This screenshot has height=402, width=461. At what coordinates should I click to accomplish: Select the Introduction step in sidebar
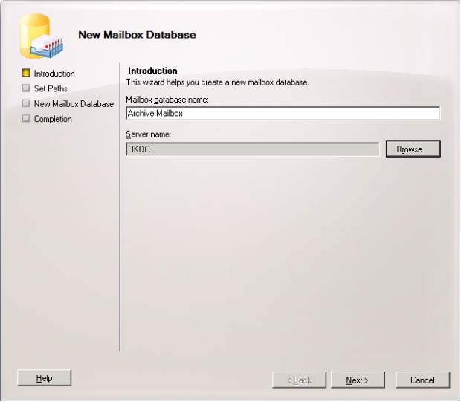tap(54, 73)
